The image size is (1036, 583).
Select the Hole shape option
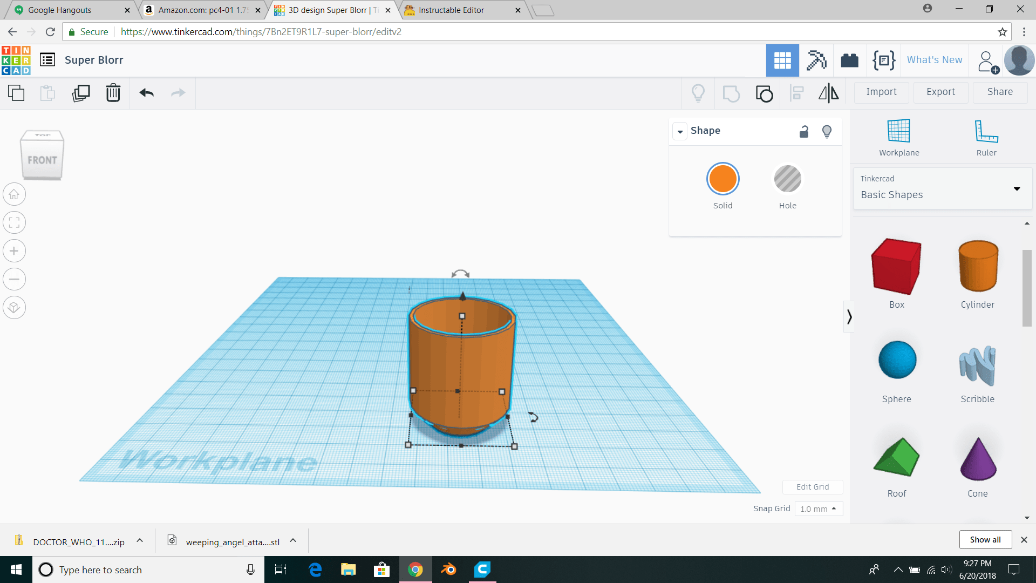point(787,179)
